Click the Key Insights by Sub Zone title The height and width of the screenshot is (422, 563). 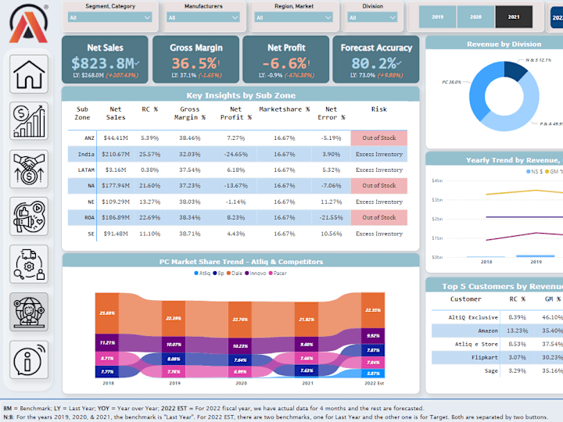(241, 95)
